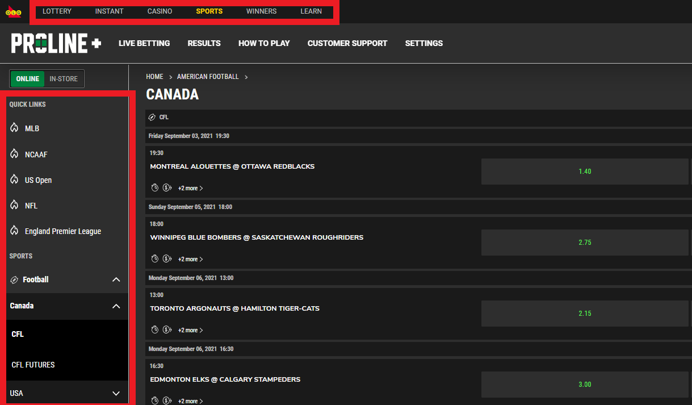The height and width of the screenshot is (405, 692).
Task: Collapse the Football section chevron
Action: (116, 279)
